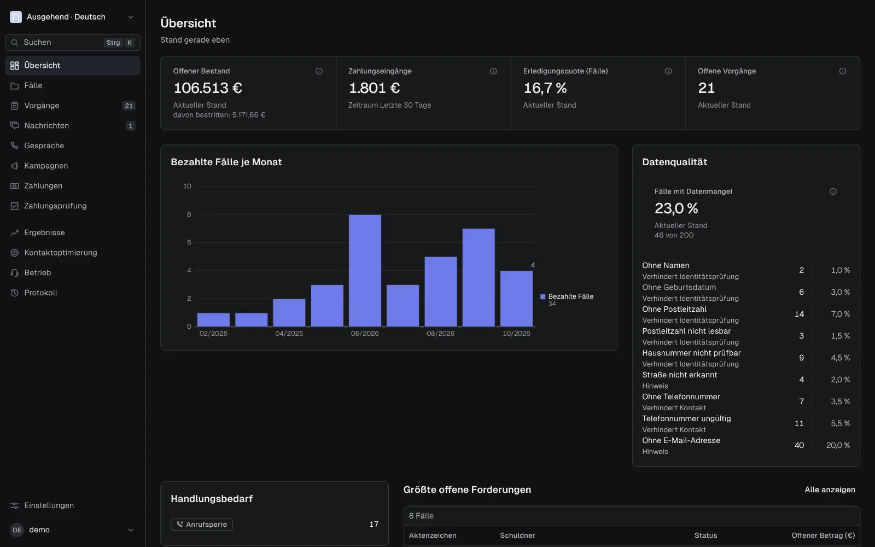Viewport: 875px width, 547px height.
Task: Click the Suchen search field
Action: click(x=73, y=43)
